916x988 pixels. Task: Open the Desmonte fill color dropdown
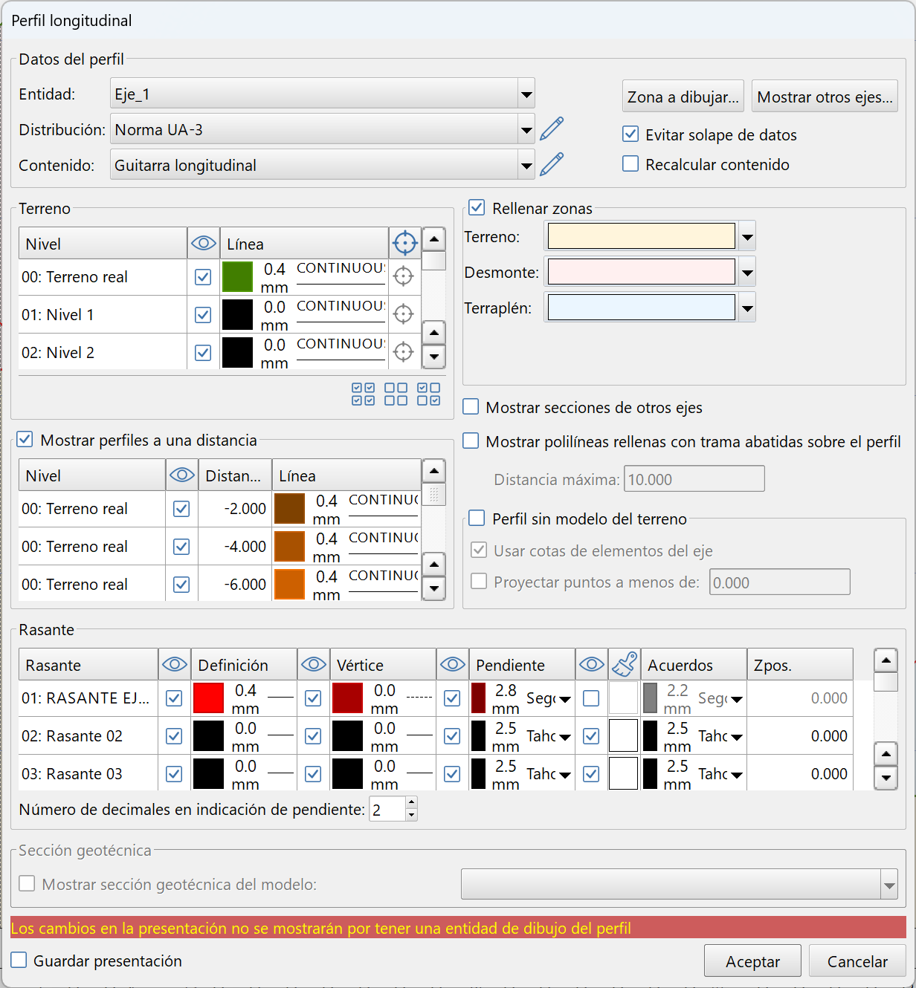pos(747,273)
